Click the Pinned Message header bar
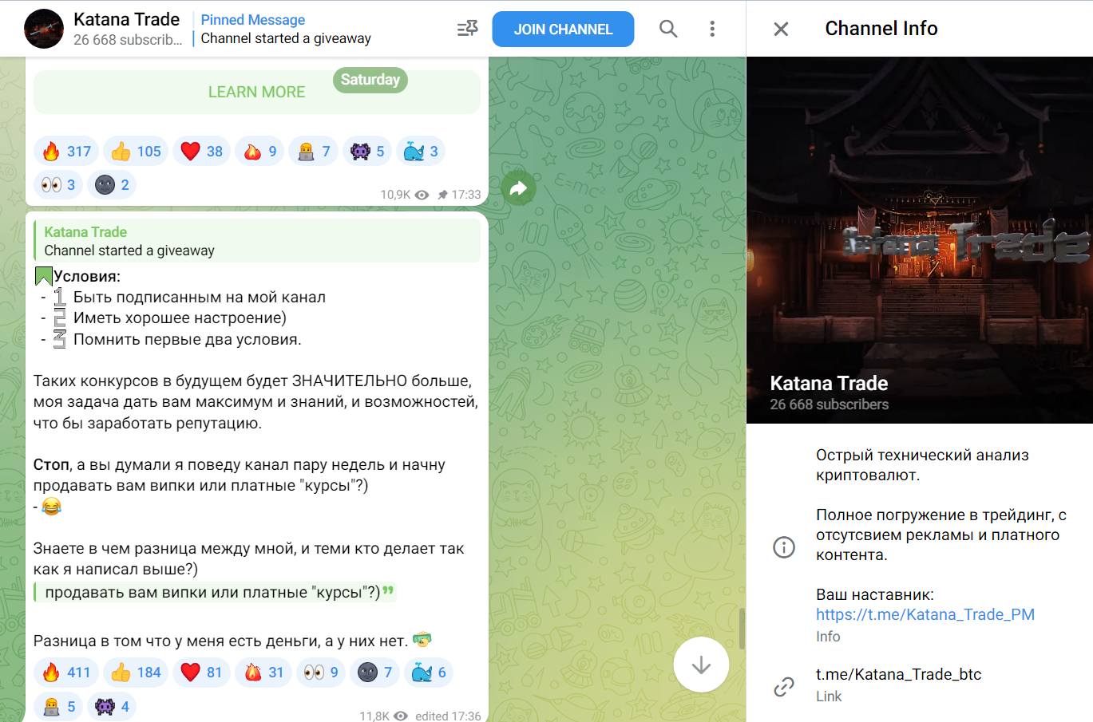1093x722 pixels. [285, 29]
